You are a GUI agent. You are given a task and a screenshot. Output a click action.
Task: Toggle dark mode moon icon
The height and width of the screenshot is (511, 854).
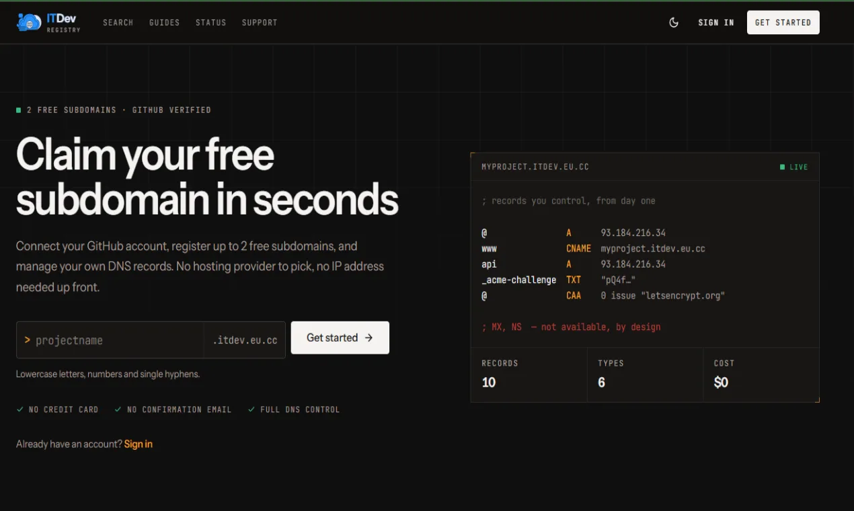coord(674,22)
